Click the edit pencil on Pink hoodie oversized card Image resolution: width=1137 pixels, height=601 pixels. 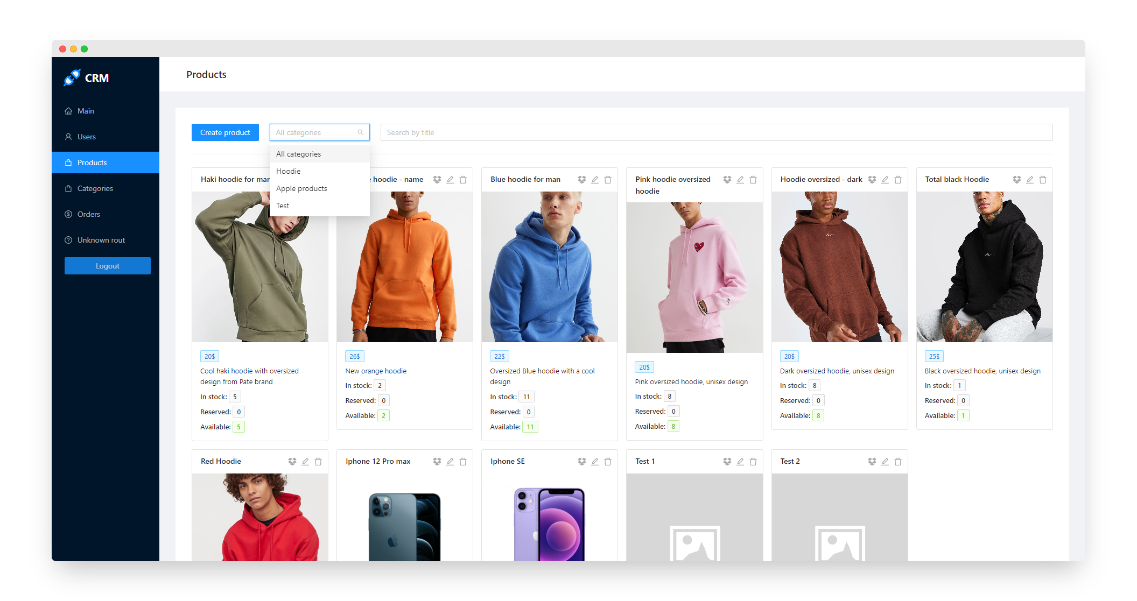point(740,180)
